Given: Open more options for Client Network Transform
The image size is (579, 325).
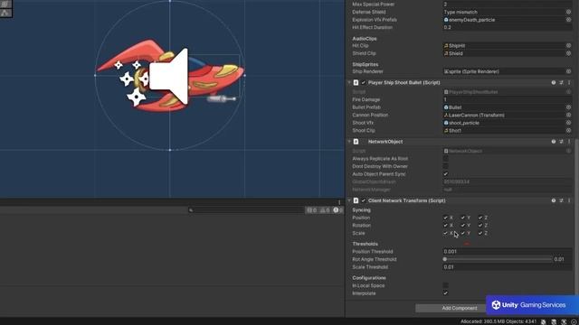Looking at the screenshot, I should (569, 200).
